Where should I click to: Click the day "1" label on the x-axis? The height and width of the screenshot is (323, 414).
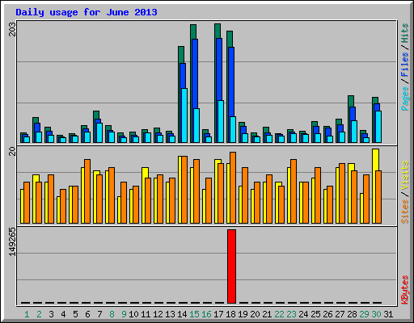(27, 314)
